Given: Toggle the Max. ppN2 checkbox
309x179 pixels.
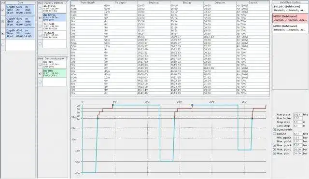Looking at the screenshot, I should point(274,145).
